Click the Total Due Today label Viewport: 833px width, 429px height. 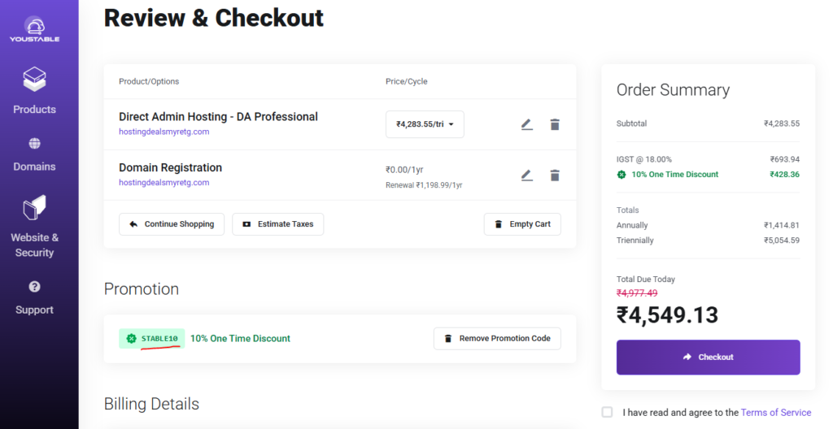645,279
